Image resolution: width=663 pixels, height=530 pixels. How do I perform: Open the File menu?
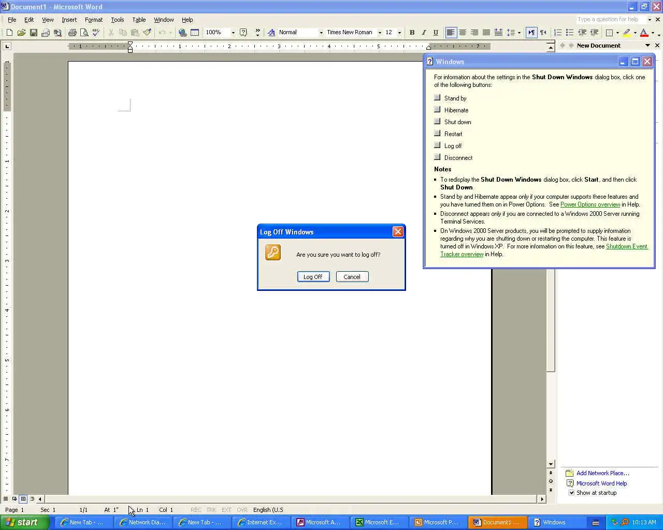[12, 20]
